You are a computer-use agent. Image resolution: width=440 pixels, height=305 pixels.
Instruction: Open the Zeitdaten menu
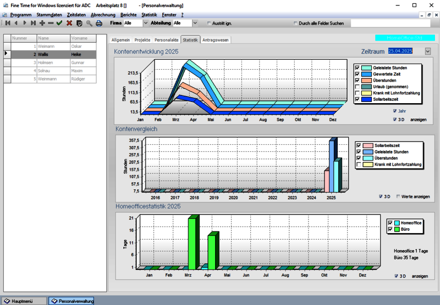click(x=76, y=15)
